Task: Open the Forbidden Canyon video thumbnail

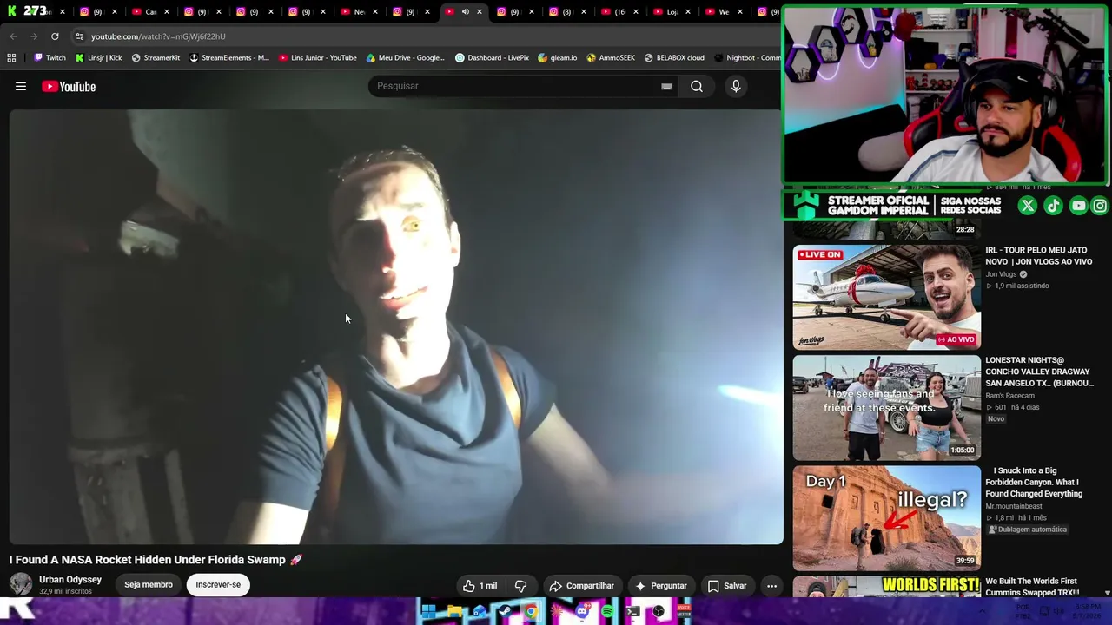Action: pyautogui.click(x=886, y=517)
